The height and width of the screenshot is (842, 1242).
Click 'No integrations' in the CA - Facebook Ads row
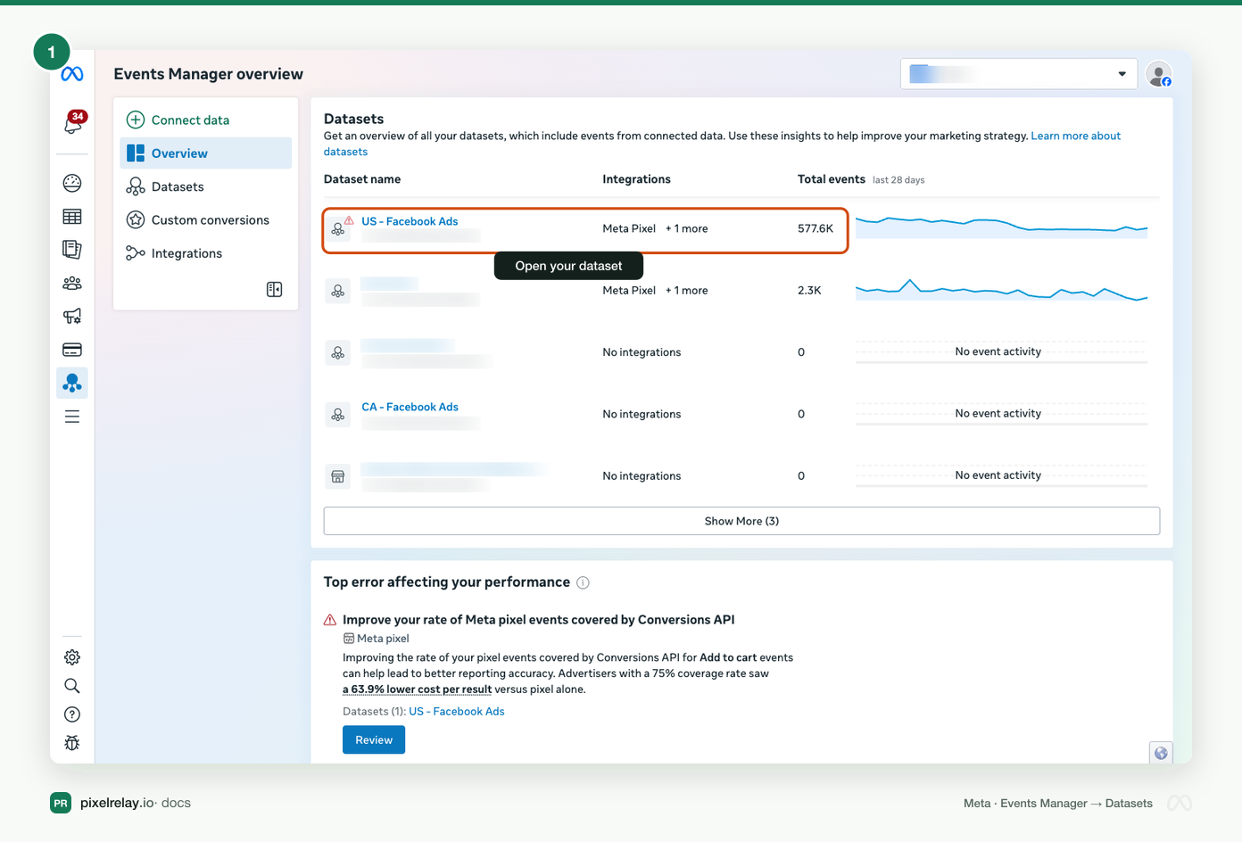pyautogui.click(x=642, y=415)
